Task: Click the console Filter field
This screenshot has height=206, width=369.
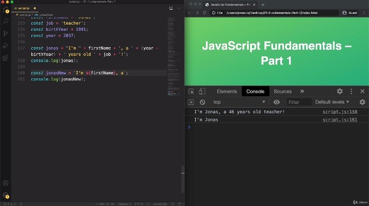Action: click(x=298, y=102)
